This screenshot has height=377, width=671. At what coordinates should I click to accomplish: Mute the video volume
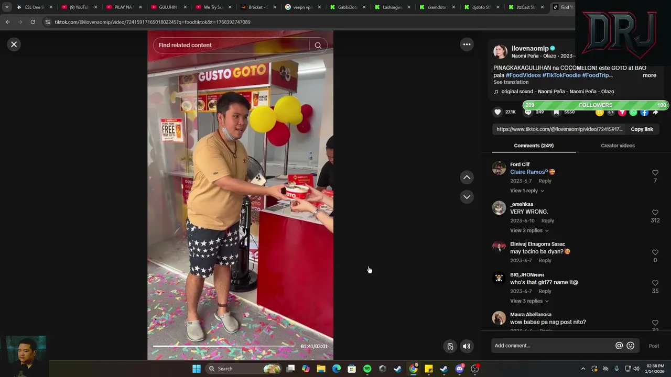467,346
